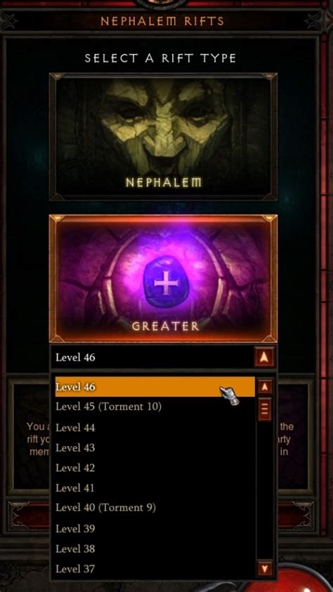Image resolution: width=333 pixels, height=592 pixels.
Task: Pick Level 43 from the list
Action: [155, 448]
